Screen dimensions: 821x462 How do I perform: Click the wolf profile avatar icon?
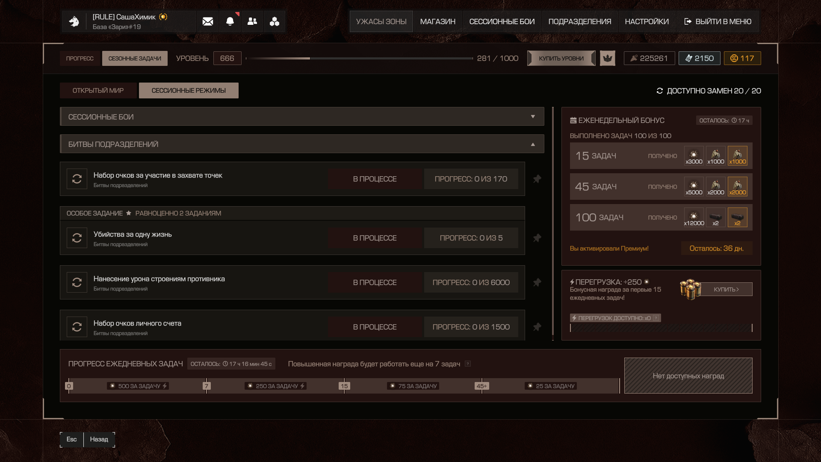coord(74,21)
